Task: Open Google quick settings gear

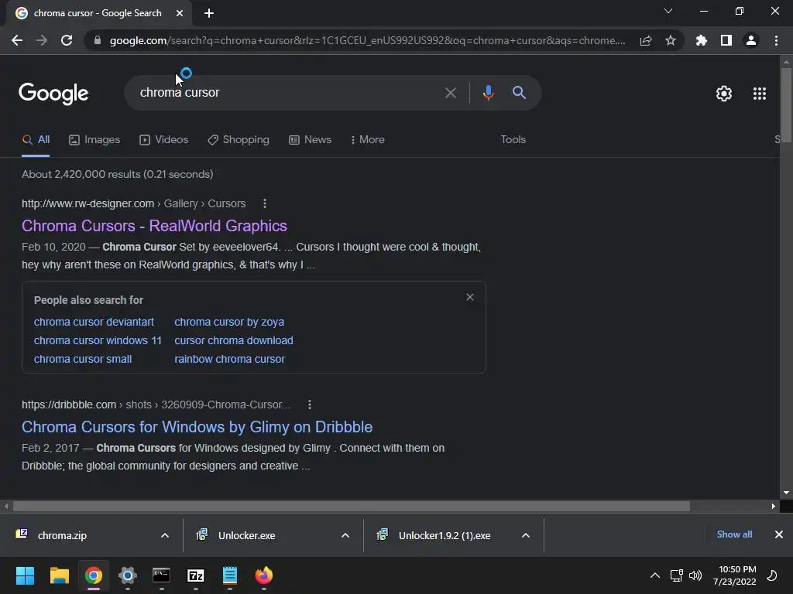Action: (724, 94)
